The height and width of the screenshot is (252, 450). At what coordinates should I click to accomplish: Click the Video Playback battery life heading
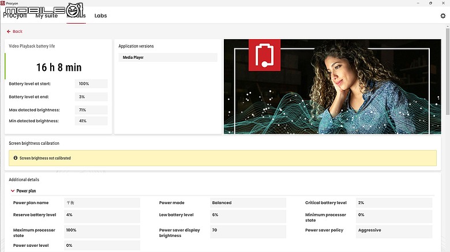click(32, 46)
